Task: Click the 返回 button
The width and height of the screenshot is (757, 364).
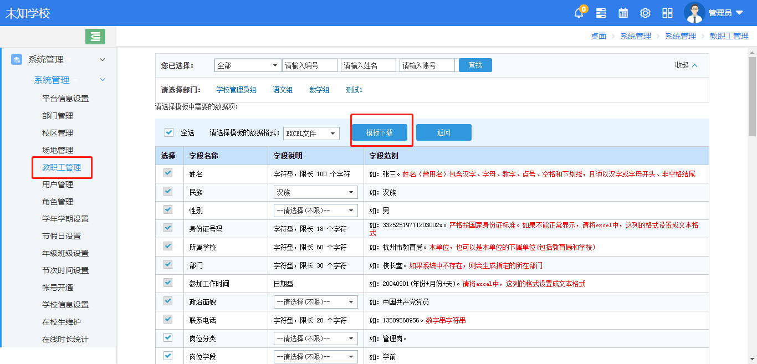Action: (x=443, y=132)
